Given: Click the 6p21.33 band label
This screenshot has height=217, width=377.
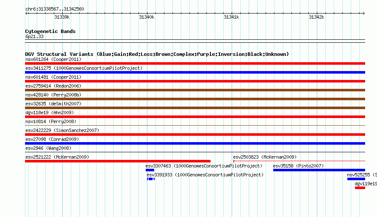Looking at the screenshot, I should pyautogui.click(x=34, y=36).
